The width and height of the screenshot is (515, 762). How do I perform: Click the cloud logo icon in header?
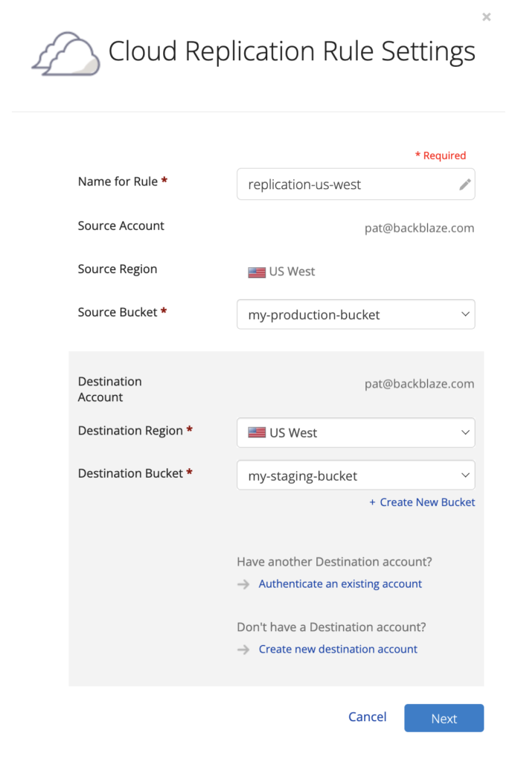(x=66, y=54)
